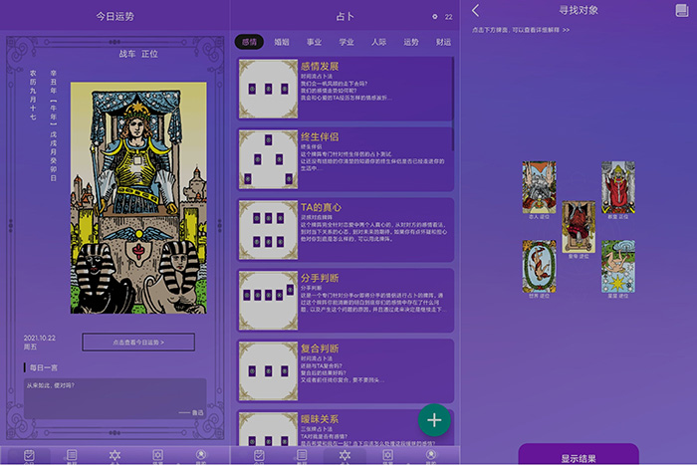Click the 点击查看今日运势 button
The width and height of the screenshot is (697, 465).
[x=138, y=342]
